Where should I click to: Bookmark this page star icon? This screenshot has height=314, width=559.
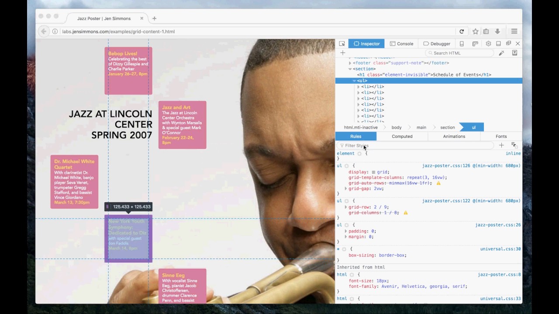476,31
